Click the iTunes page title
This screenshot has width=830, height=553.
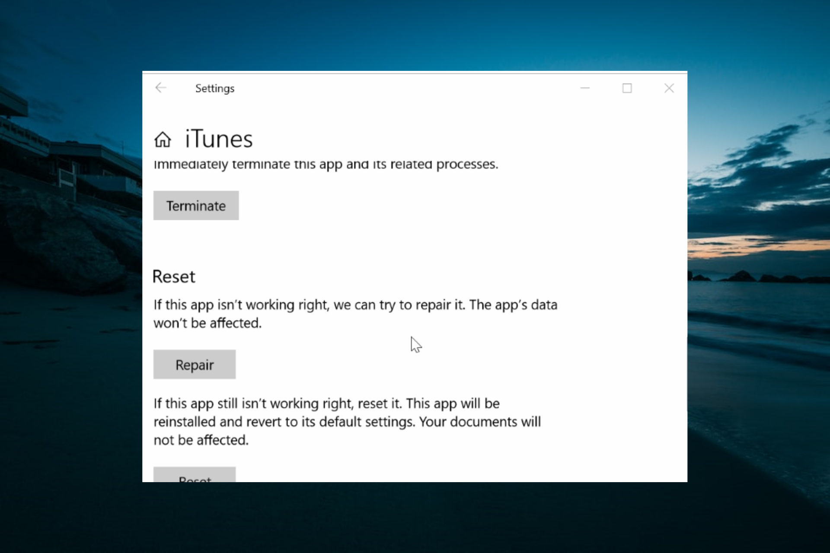point(219,139)
